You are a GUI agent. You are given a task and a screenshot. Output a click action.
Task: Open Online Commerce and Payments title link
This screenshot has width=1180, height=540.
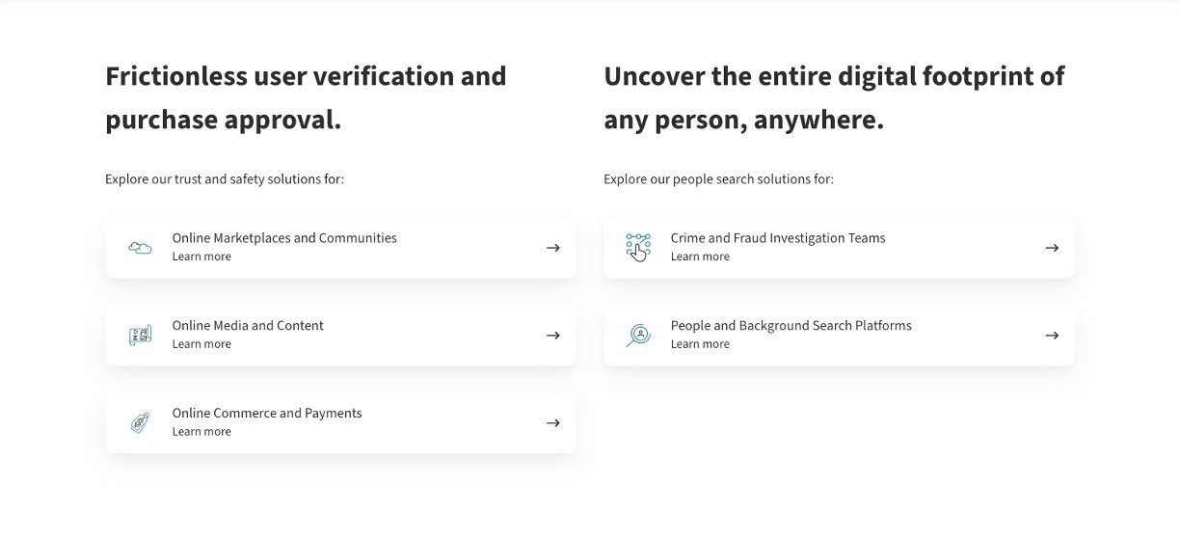(267, 414)
